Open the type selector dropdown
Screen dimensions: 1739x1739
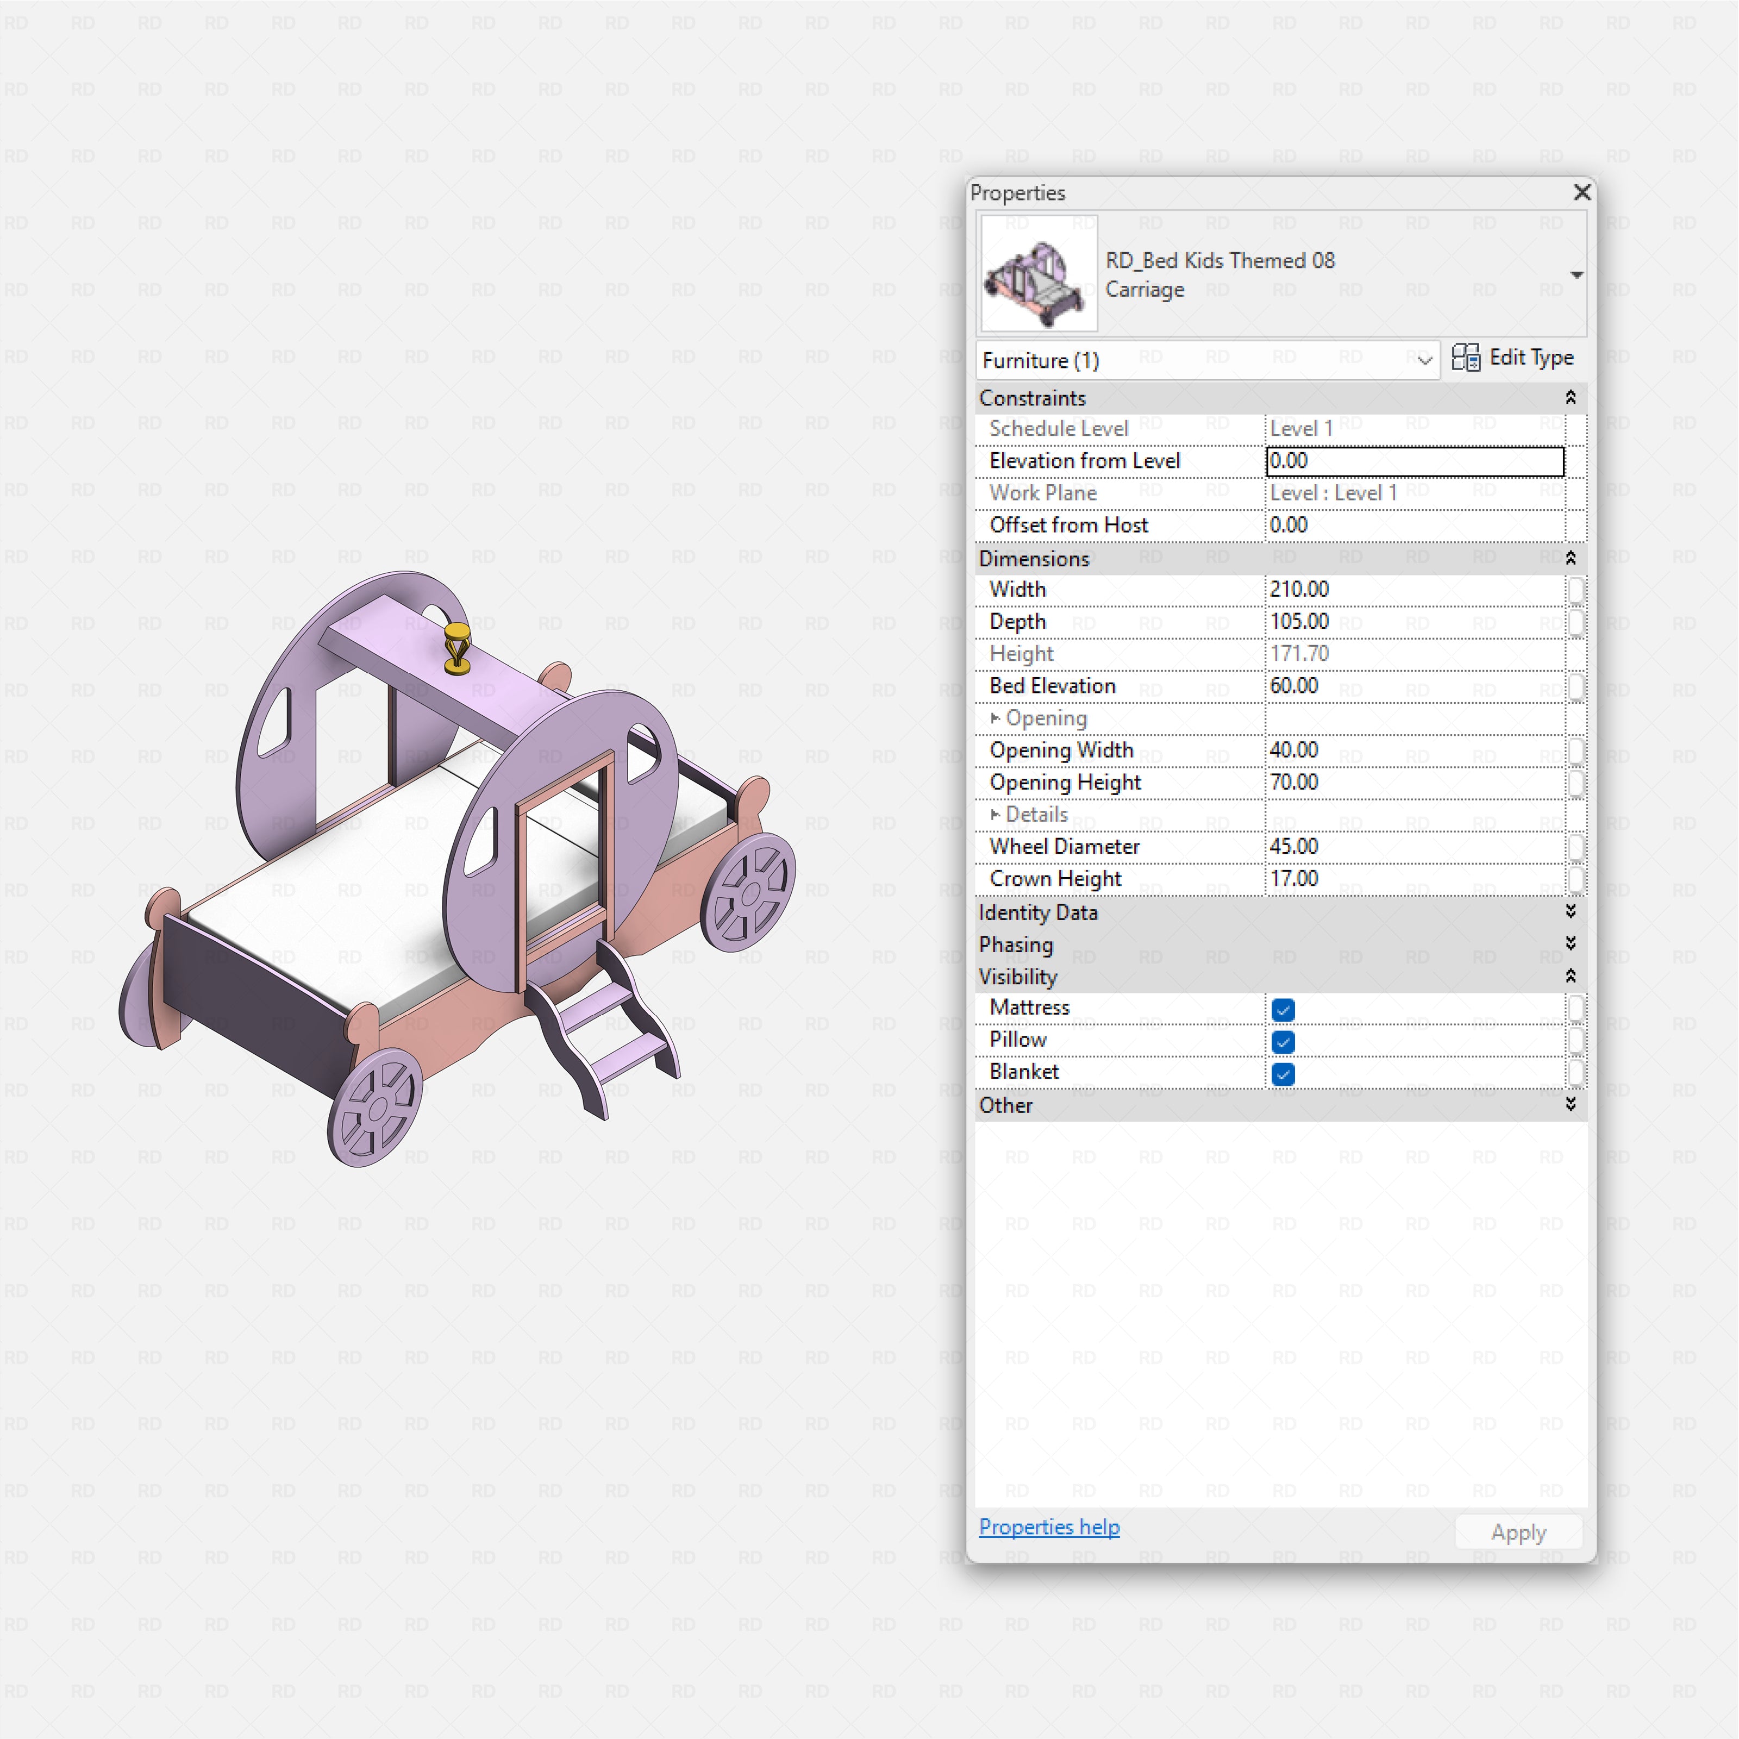(1578, 274)
